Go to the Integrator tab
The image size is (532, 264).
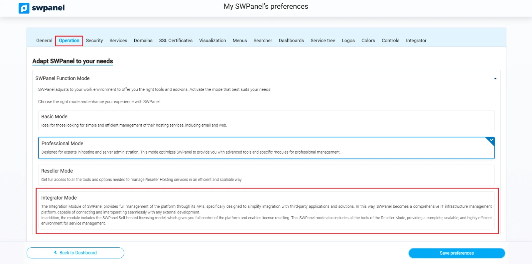click(416, 41)
